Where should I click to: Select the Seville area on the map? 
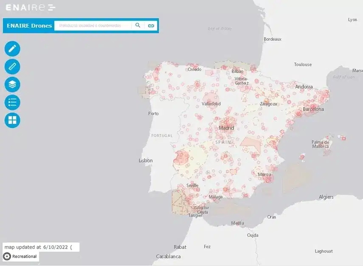192,185
